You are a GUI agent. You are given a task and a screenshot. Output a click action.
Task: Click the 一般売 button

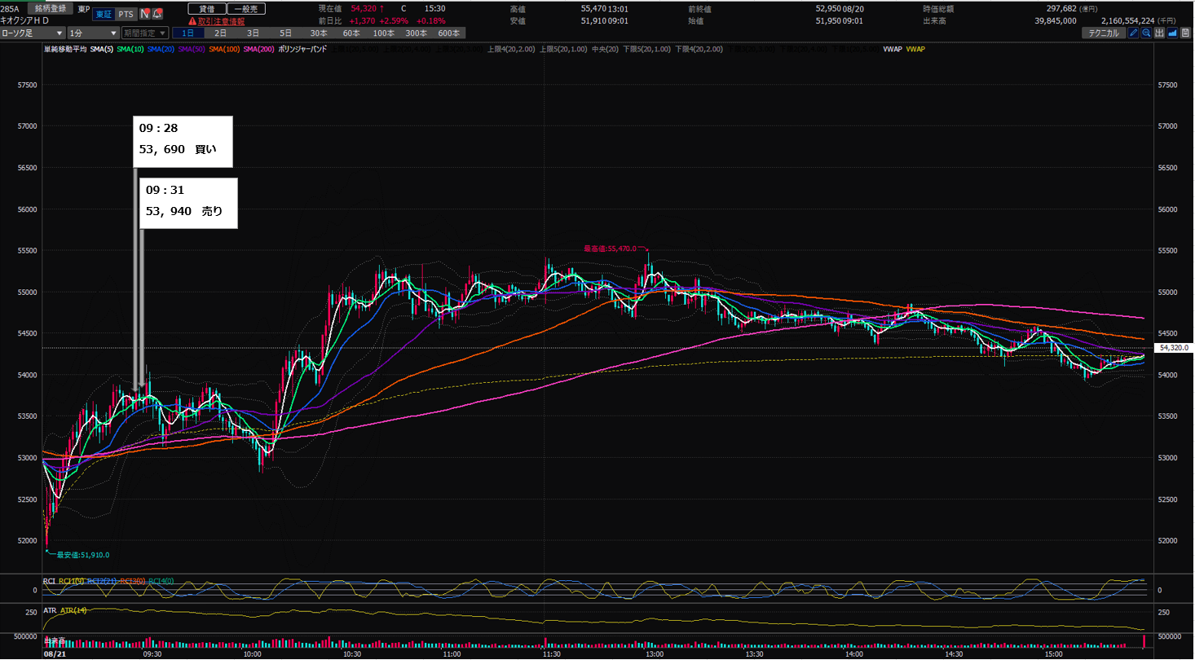click(x=246, y=8)
